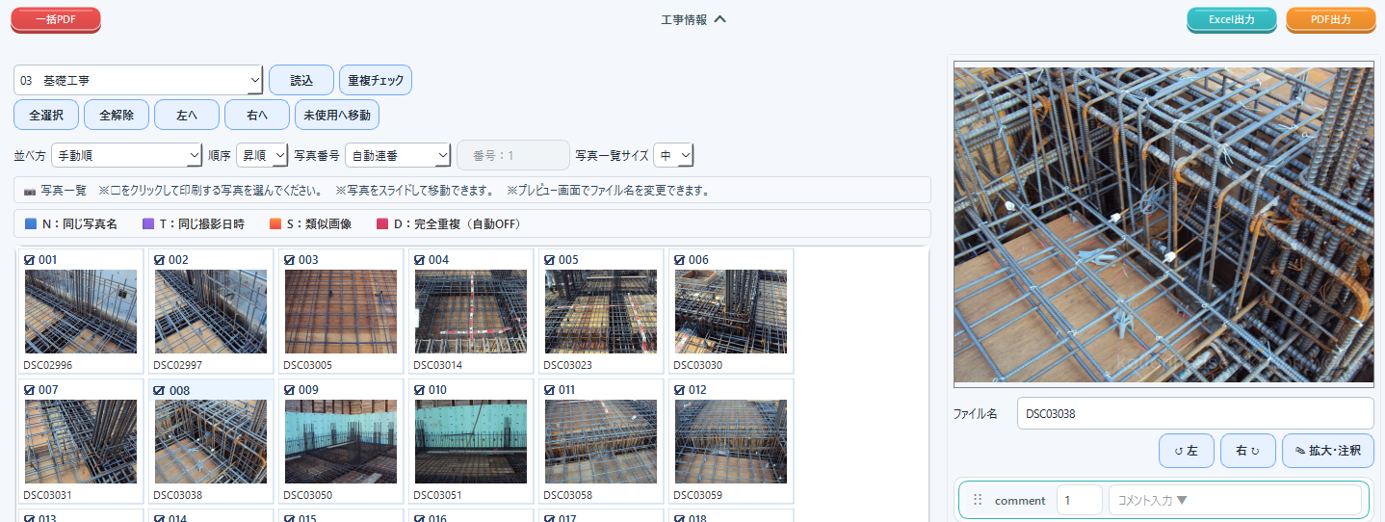
Task: Click the orange S：類似画像 swatch
Action: click(x=275, y=223)
